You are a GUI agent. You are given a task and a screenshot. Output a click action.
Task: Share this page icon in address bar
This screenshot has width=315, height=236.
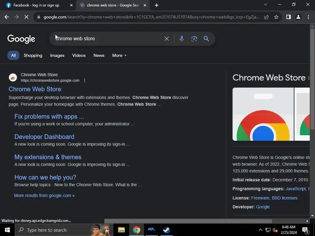pos(266,17)
